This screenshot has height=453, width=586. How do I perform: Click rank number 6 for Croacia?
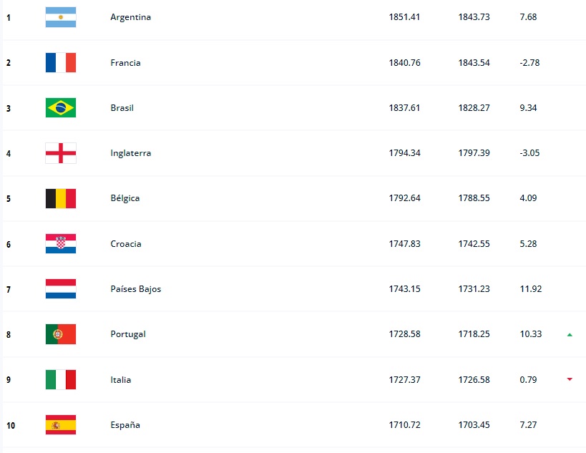[x=9, y=244]
